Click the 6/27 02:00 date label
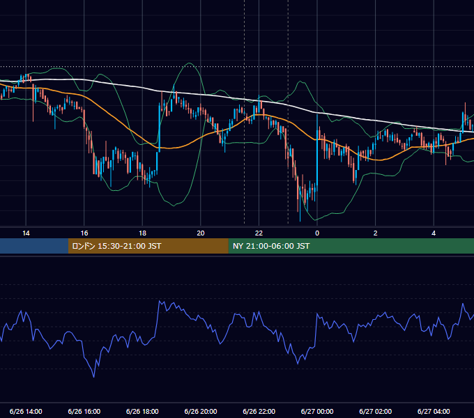 pos(376,411)
